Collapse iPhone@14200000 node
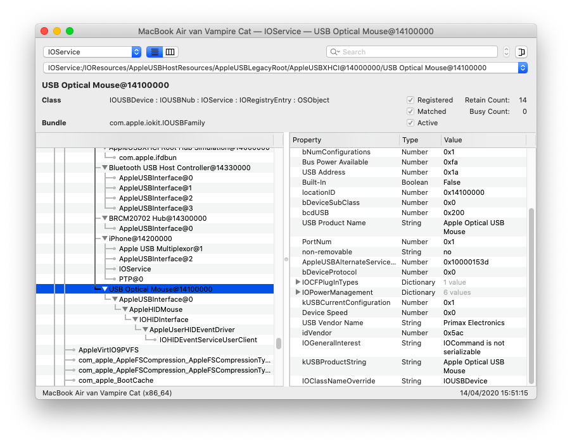 105,238
